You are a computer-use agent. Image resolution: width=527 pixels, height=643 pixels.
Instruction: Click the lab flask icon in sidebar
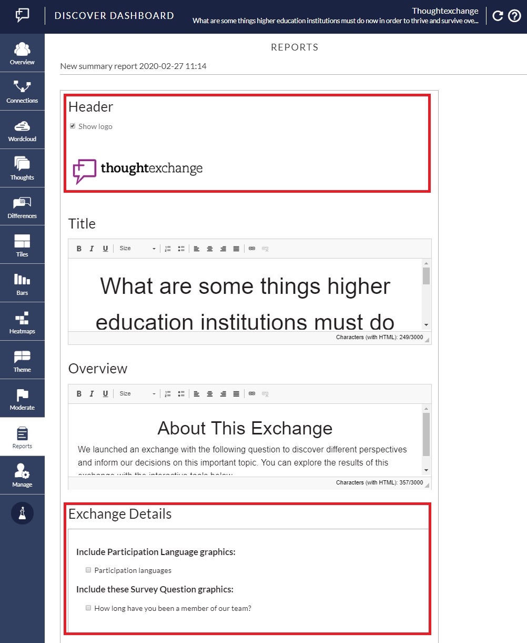22,513
